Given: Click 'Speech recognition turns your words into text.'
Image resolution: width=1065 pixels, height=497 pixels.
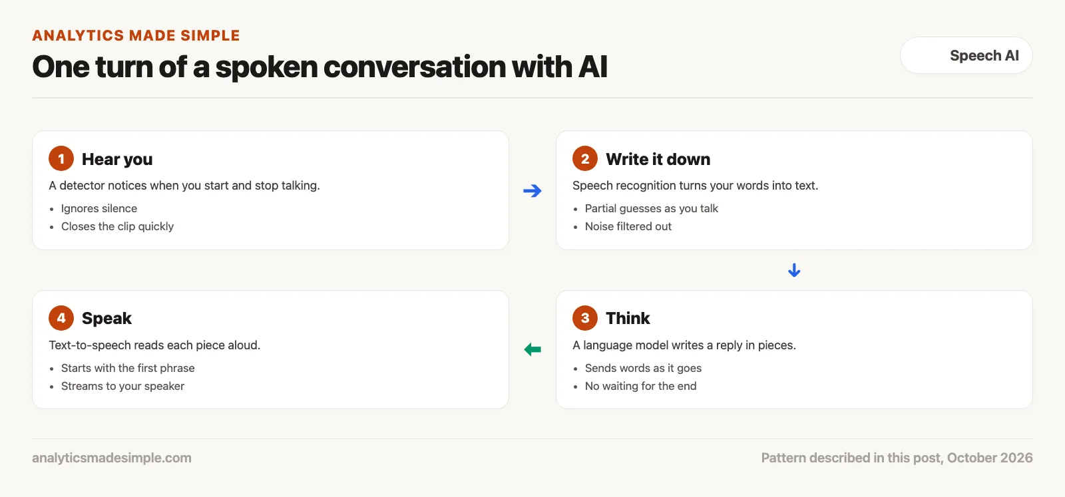Looking at the screenshot, I should coord(696,186).
